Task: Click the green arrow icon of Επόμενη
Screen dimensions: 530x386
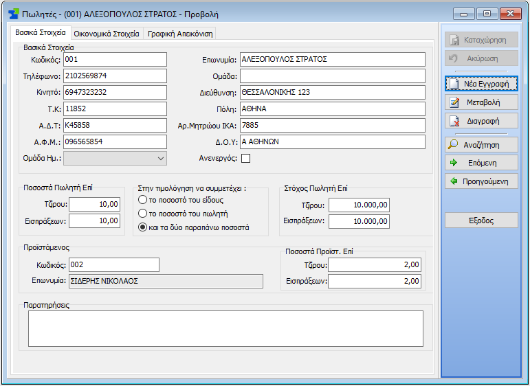Action: point(454,163)
